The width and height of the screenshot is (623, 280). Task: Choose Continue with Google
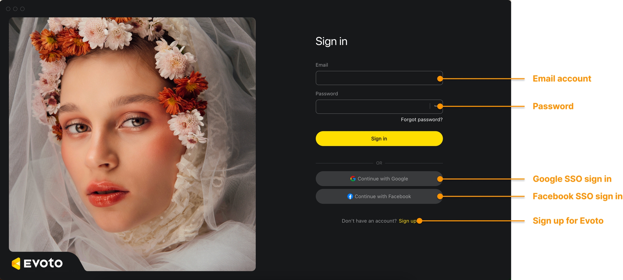point(379,179)
